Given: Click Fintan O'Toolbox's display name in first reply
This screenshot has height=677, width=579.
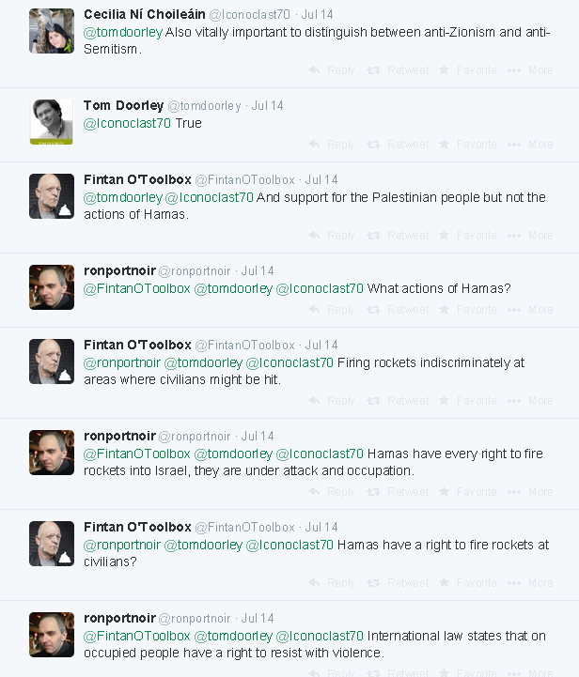Looking at the screenshot, I should 137,179.
